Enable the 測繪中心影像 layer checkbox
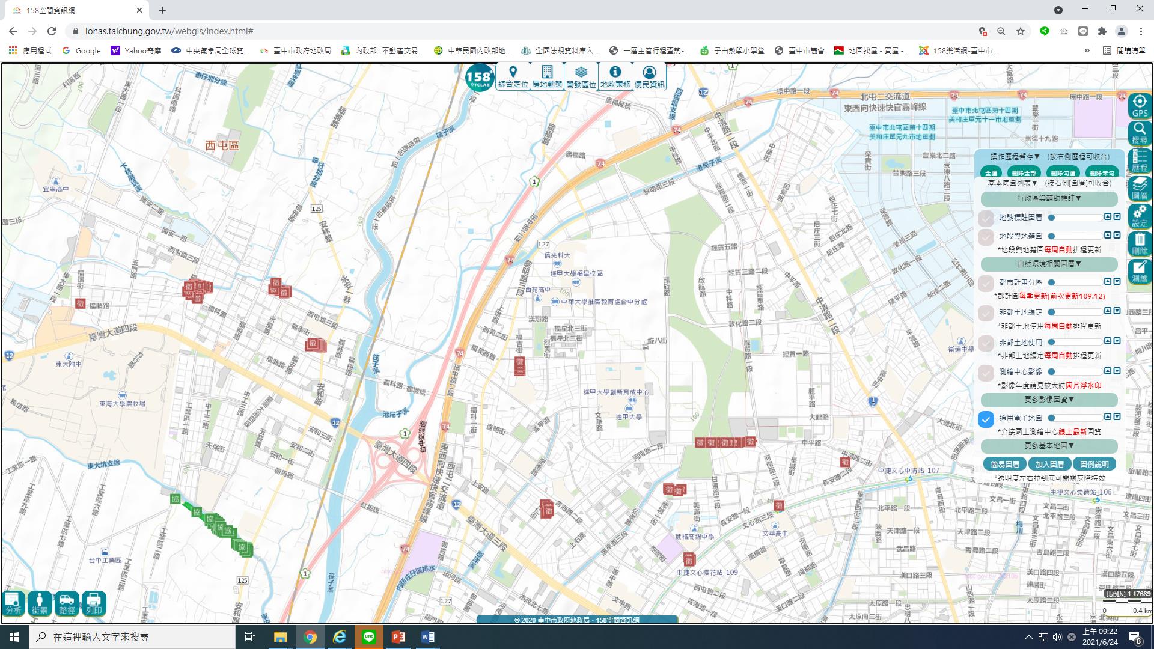 986,373
